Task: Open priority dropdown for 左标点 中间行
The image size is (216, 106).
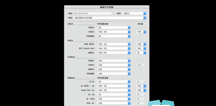Action: tap(141, 32)
